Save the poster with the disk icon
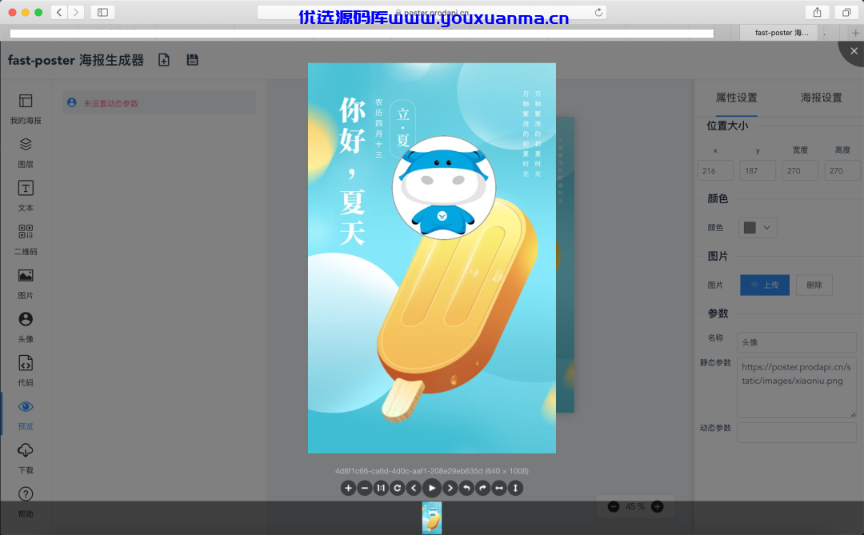Image resolution: width=864 pixels, height=535 pixels. [192, 59]
